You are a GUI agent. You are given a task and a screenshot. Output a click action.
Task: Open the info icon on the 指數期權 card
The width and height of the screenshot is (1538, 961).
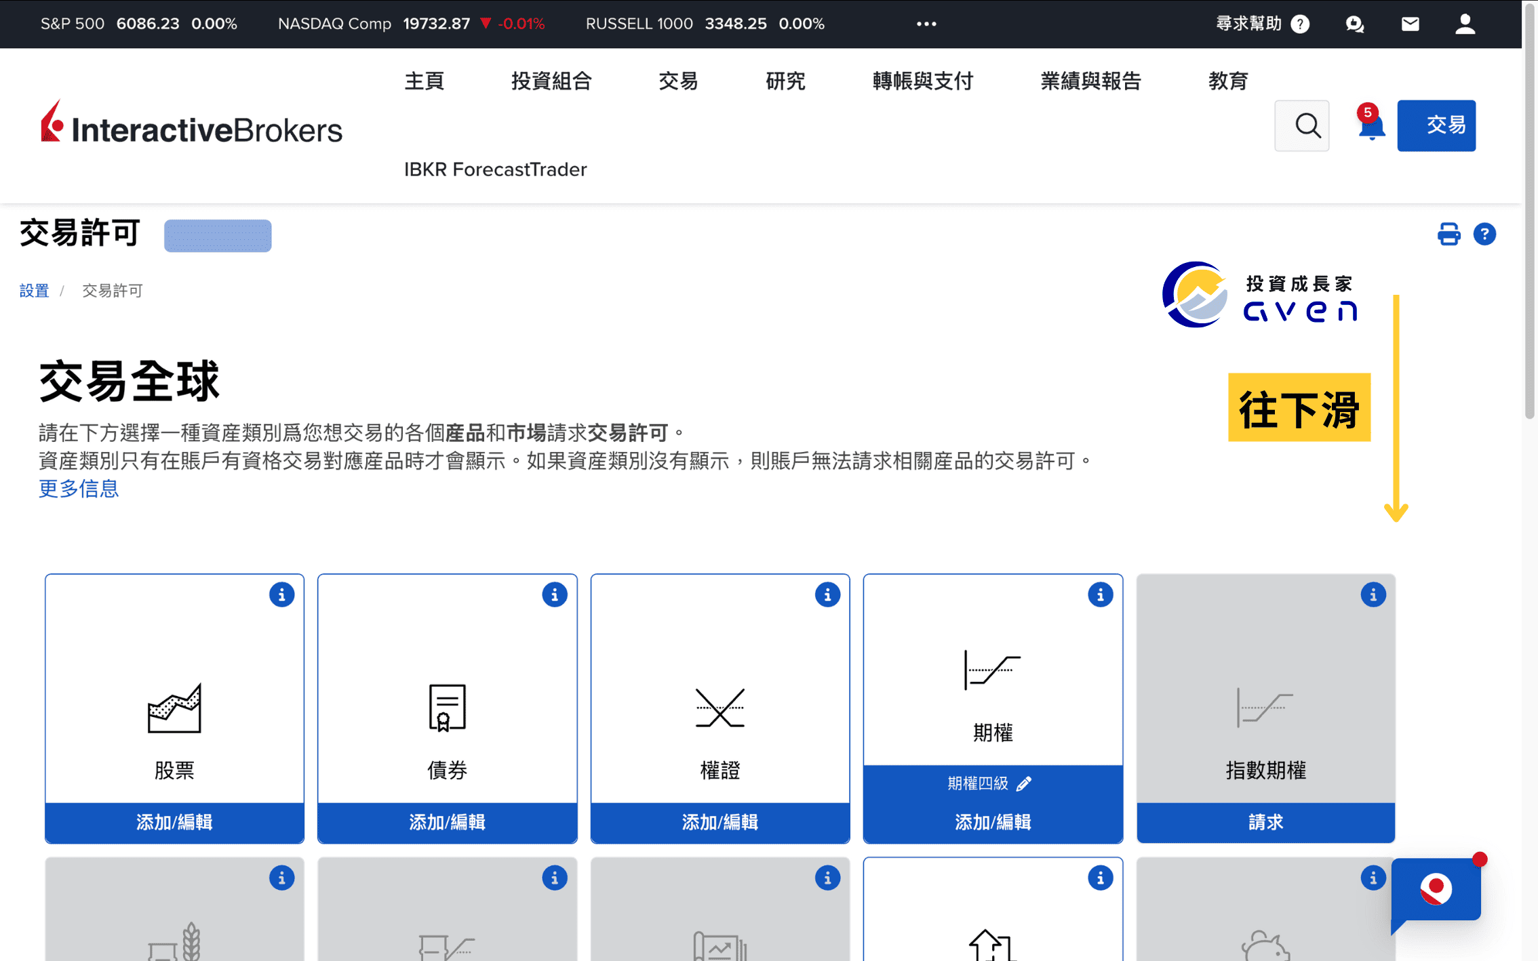click(x=1374, y=594)
